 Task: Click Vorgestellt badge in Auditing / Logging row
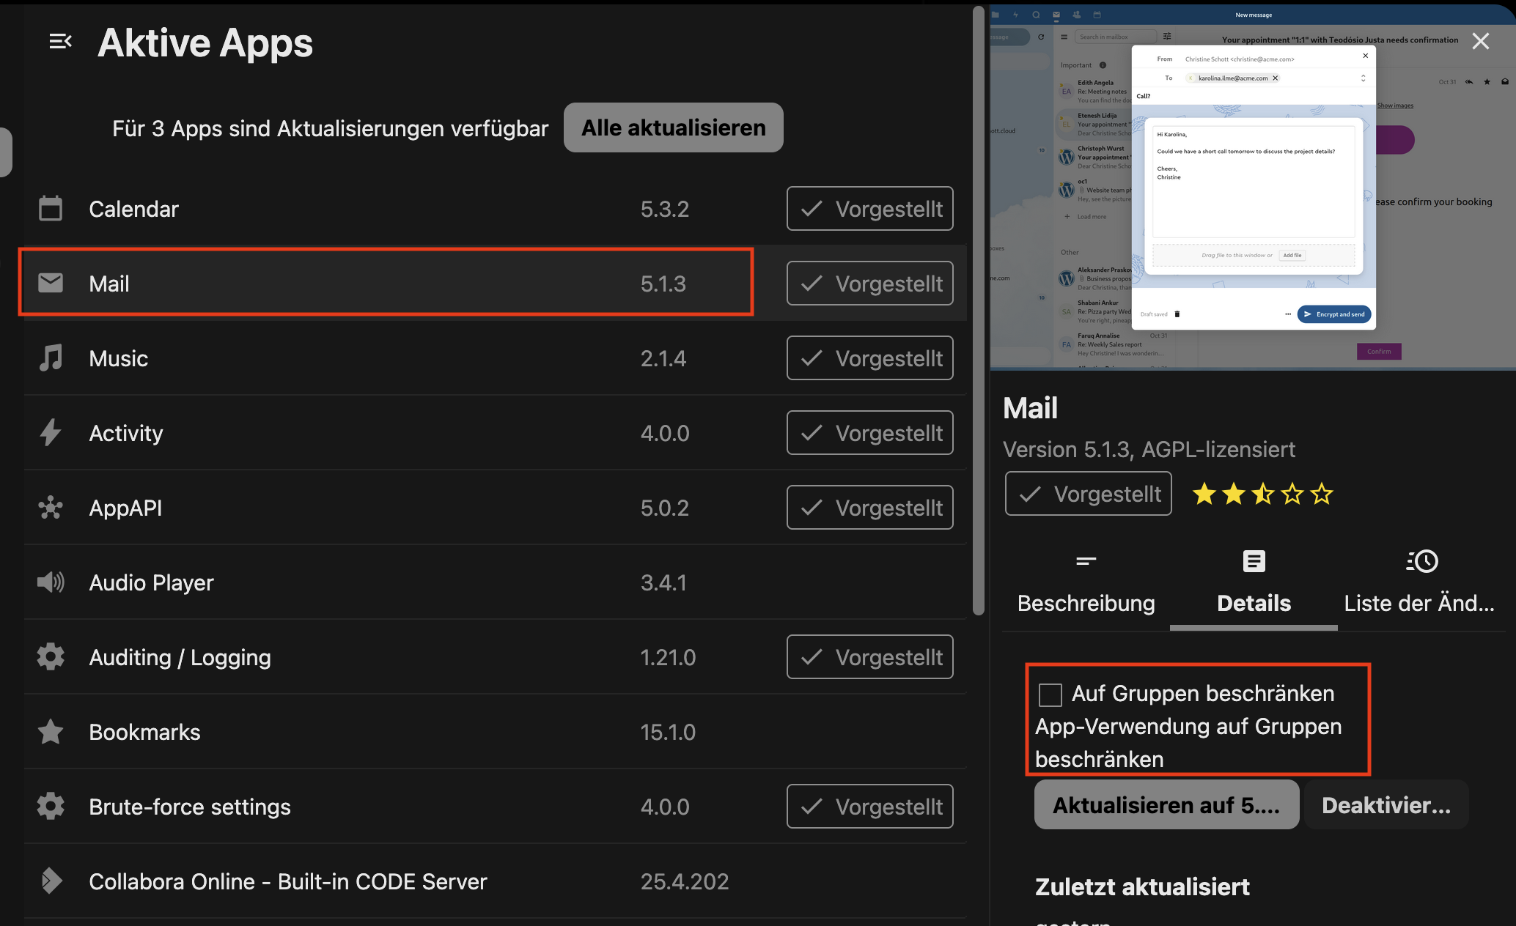click(x=870, y=657)
